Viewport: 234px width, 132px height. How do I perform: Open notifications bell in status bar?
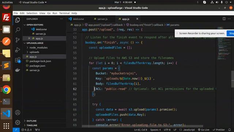point(230,130)
